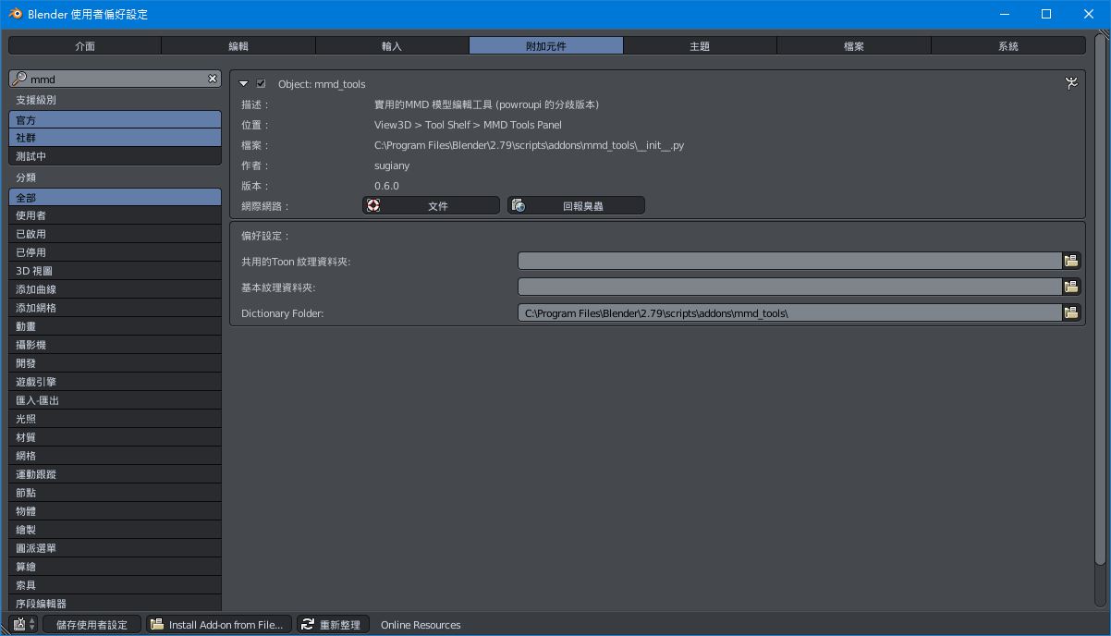Deselect the 社群 support level filter

pos(115,139)
